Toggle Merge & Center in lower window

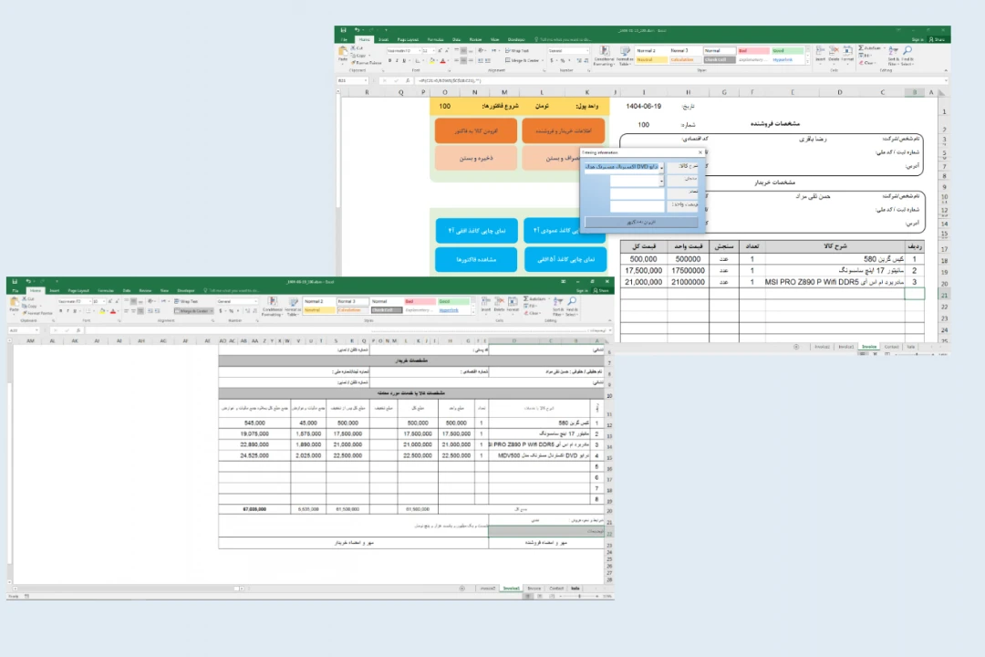[x=192, y=310]
